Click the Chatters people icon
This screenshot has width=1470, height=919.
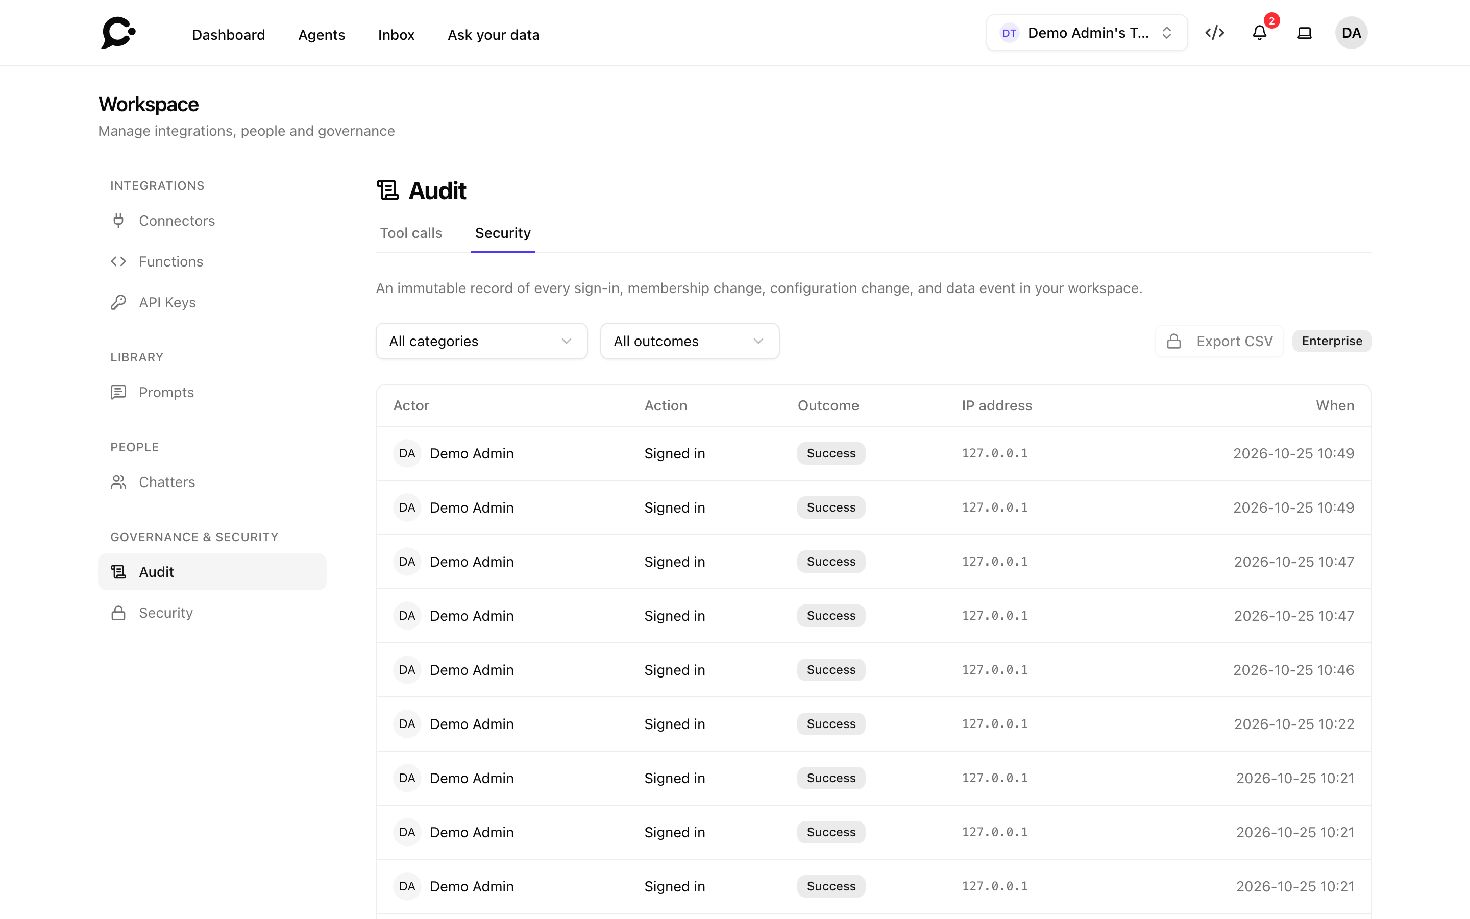pos(118,482)
